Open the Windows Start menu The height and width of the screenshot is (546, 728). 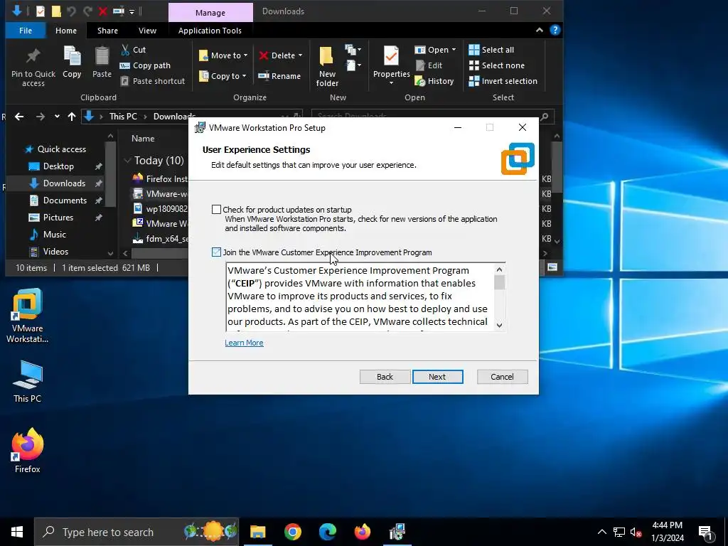(x=17, y=532)
